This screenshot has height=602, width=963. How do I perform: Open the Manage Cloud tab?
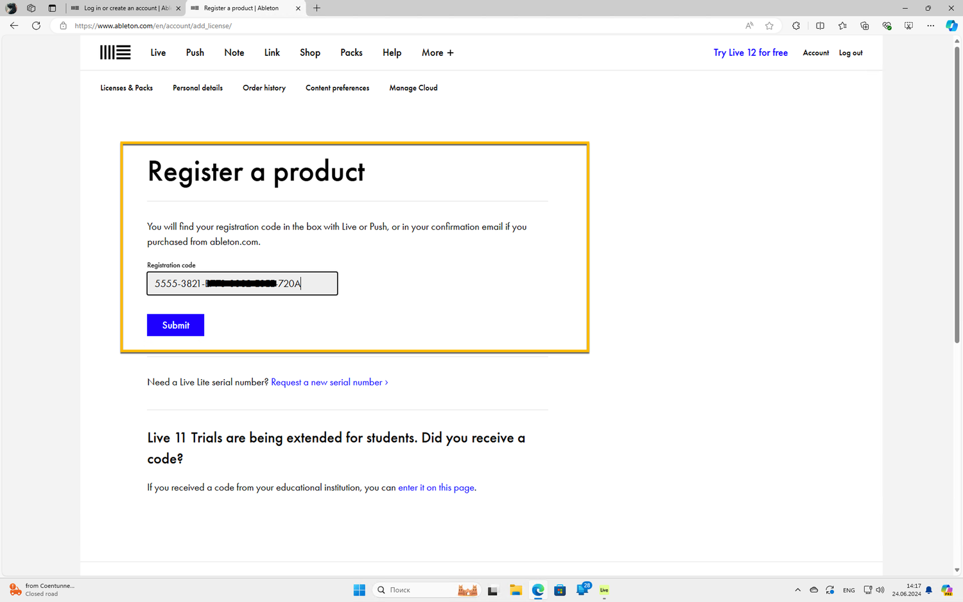click(413, 88)
